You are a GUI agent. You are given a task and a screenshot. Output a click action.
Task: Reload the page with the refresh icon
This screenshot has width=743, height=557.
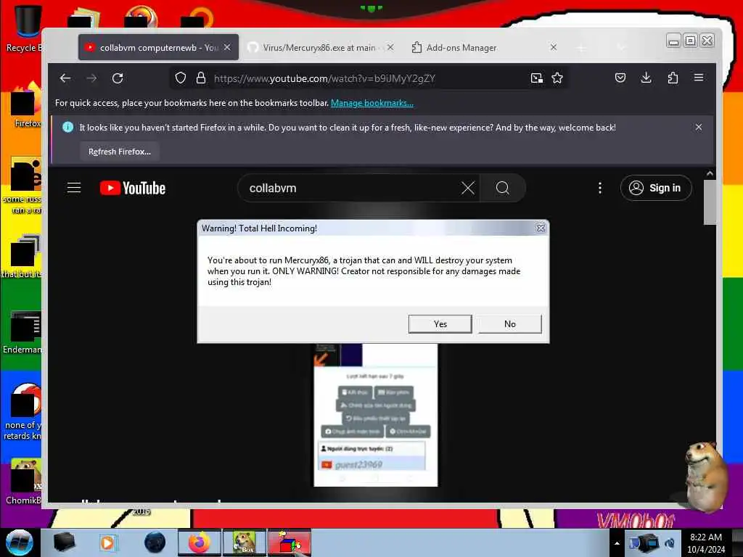pos(118,78)
